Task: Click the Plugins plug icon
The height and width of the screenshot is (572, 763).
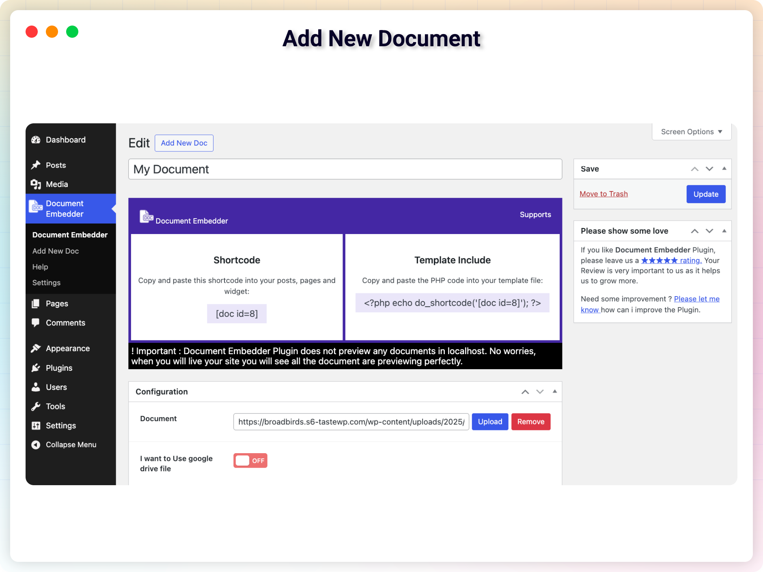Action: point(36,368)
